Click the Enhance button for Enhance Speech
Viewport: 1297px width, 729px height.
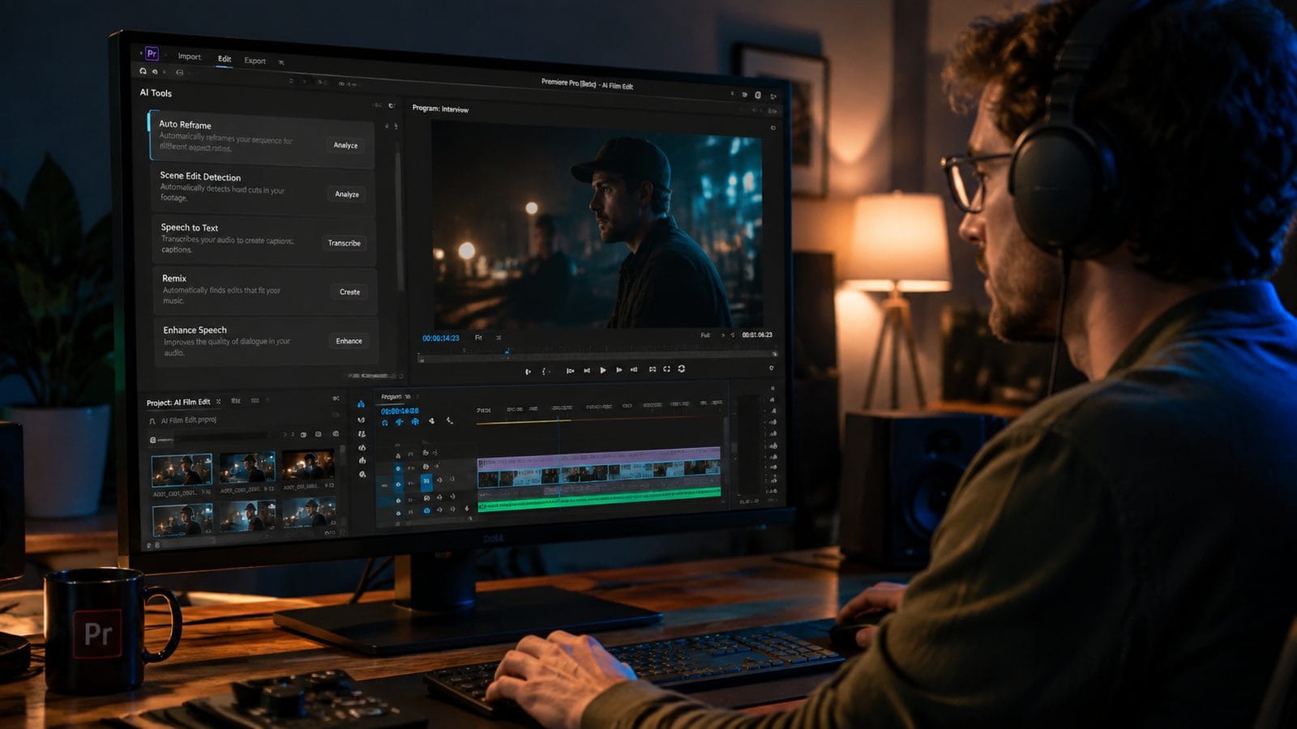point(349,341)
